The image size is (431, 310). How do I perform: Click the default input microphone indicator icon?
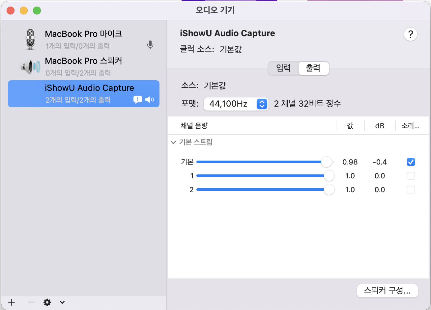point(150,45)
